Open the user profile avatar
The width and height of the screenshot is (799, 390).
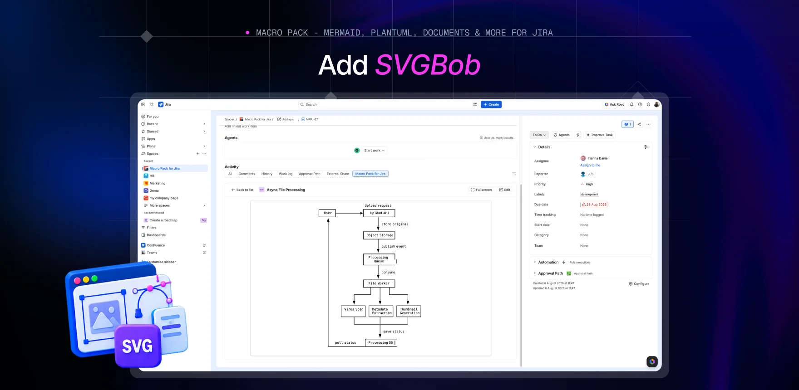656,104
